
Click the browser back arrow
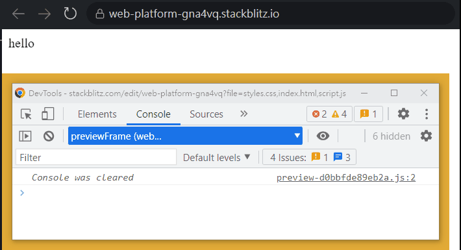tap(18, 14)
